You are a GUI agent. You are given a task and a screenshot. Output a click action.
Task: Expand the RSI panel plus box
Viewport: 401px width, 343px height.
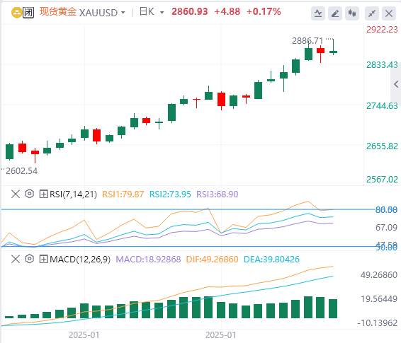pyautogui.click(x=43, y=194)
